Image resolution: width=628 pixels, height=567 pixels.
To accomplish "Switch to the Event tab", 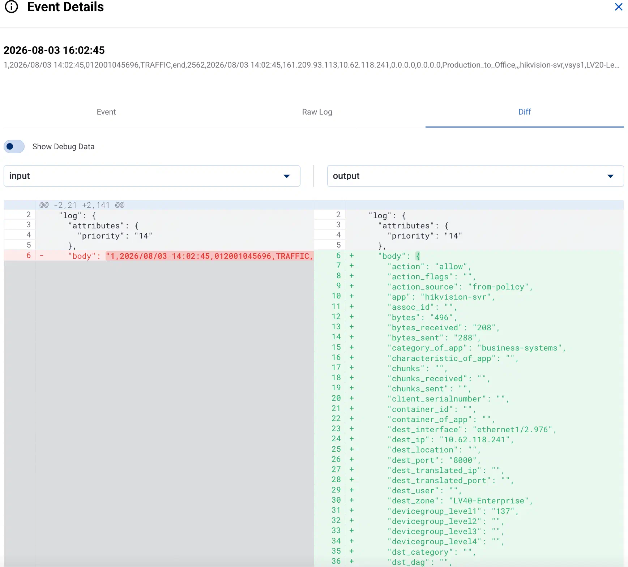I will pos(106,112).
